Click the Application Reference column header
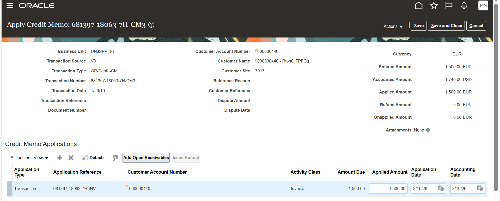Image resolution: width=500 pixels, height=201 pixels. [77, 172]
